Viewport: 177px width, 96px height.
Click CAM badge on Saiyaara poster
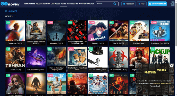click(92, 23)
